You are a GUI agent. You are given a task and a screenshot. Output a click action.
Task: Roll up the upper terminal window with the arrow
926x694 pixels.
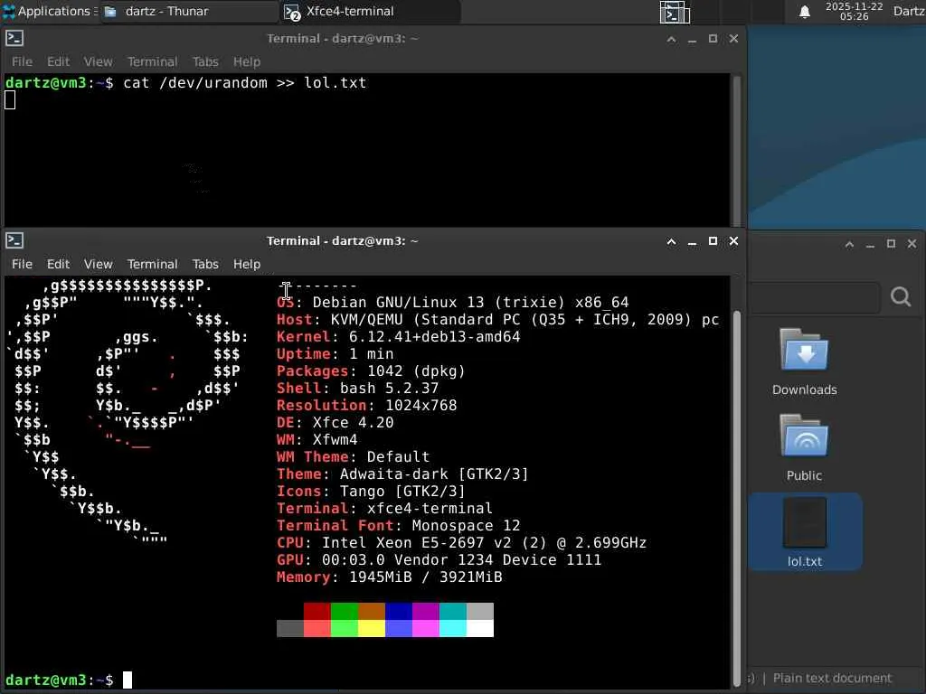672,39
